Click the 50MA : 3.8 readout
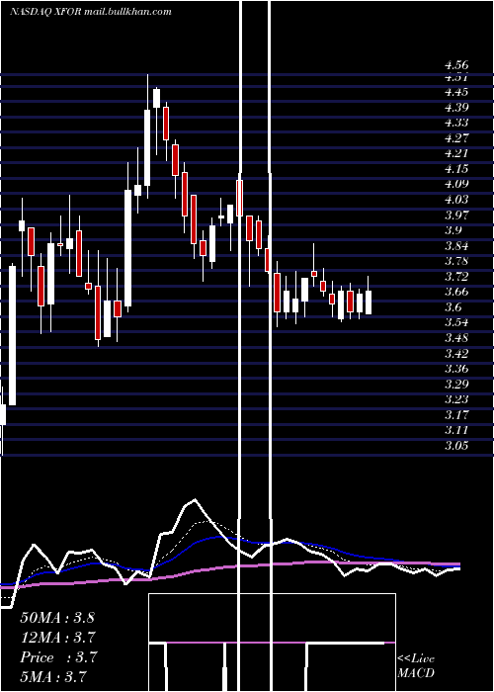Image resolution: width=494 pixels, height=692 pixels. tap(57, 618)
